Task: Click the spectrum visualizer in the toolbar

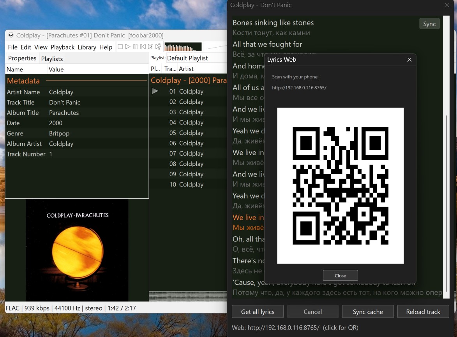Action: click(183, 47)
